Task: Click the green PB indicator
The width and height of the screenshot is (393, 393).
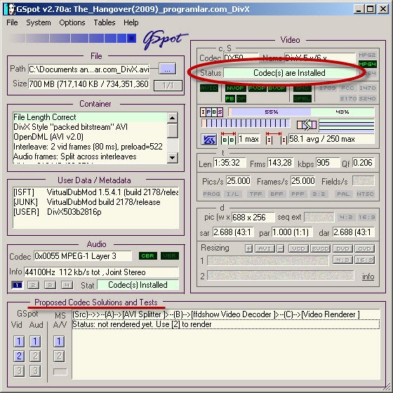Action: pyautogui.click(x=230, y=98)
